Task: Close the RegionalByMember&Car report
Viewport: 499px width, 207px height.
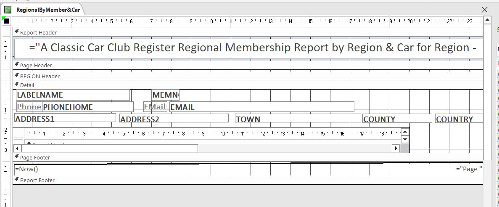Action: pyautogui.click(x=485, y=10)
